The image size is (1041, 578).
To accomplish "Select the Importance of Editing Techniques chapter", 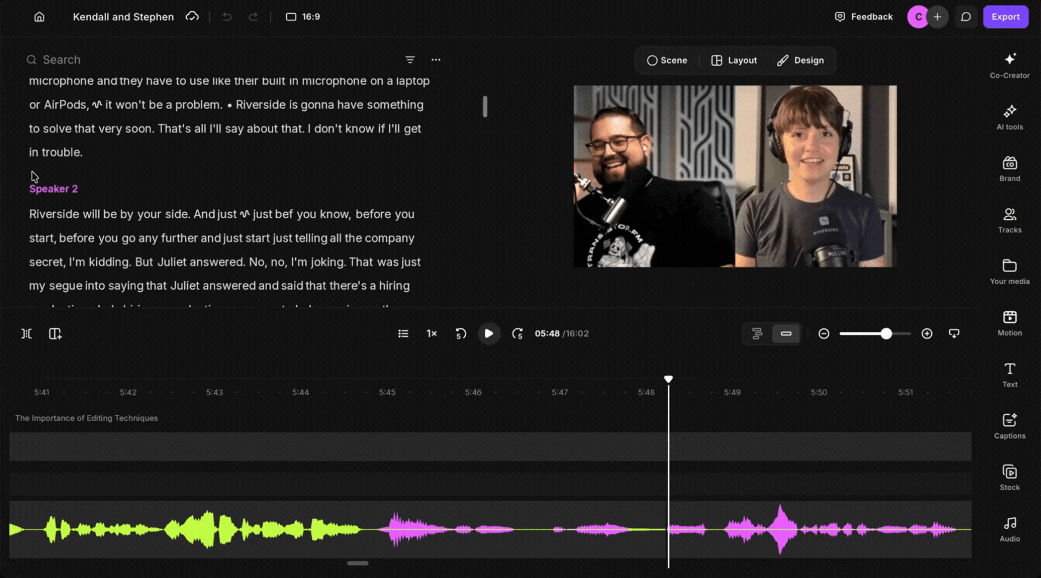I will pos(86,418).
